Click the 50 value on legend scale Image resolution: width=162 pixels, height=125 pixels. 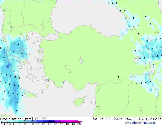(79, 124)
